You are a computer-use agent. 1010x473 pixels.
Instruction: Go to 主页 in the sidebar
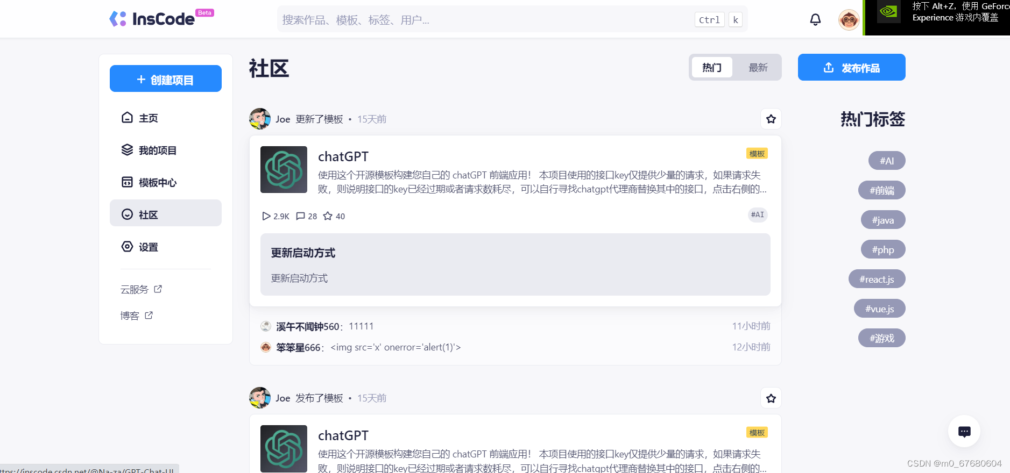pyautogui.click(x=166, y=118)
